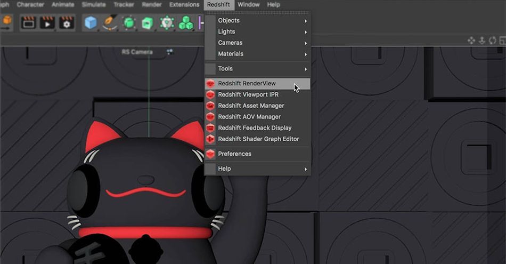Add a Cube primitive object

click(x=91, y=23)
